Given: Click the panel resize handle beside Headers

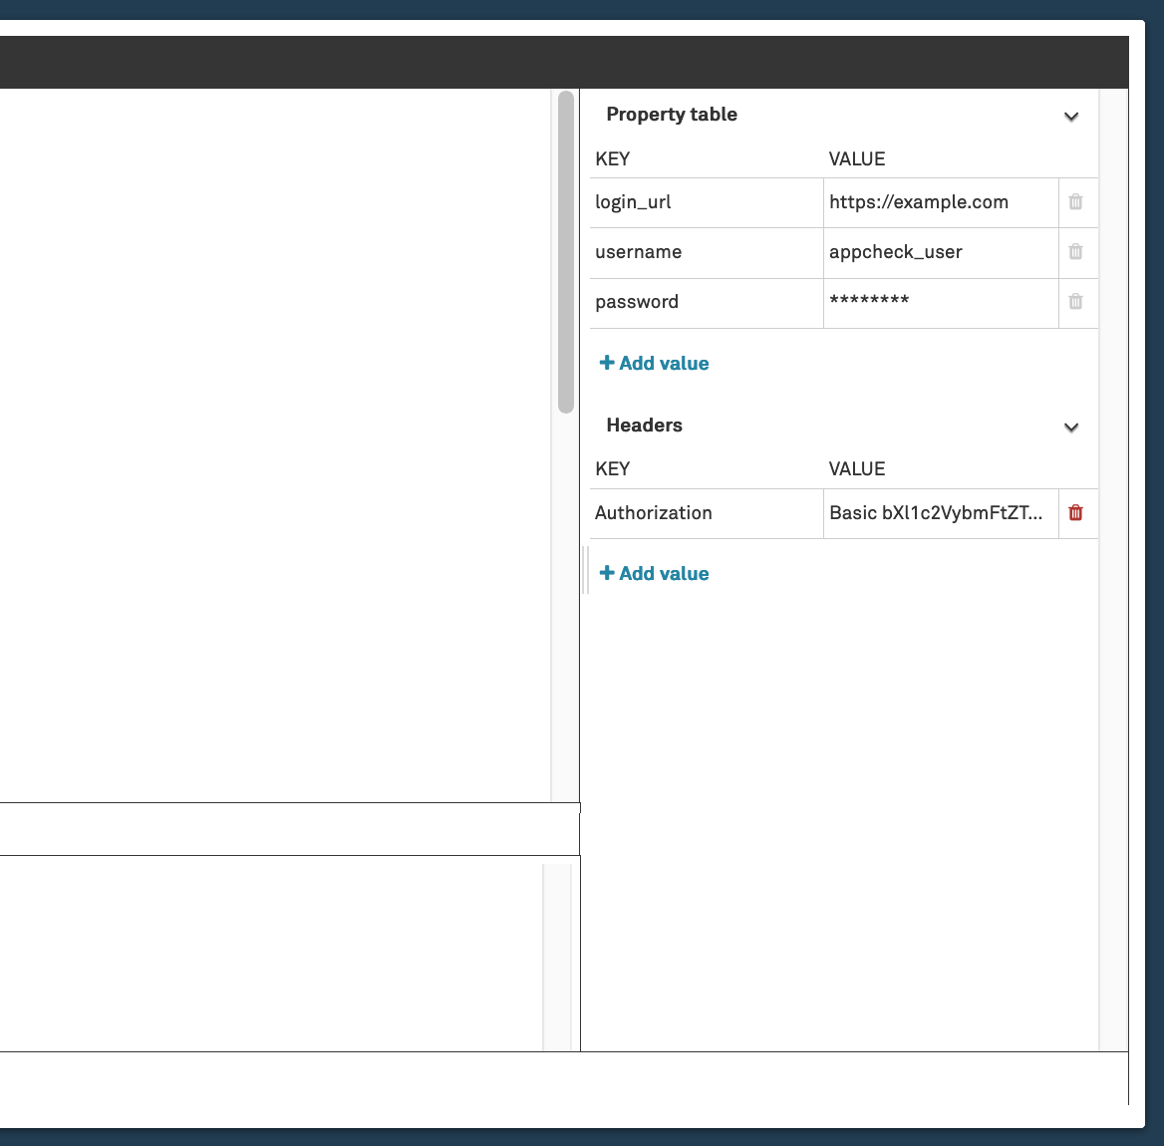Looking at the screenshot, I should tap(586, 570).
